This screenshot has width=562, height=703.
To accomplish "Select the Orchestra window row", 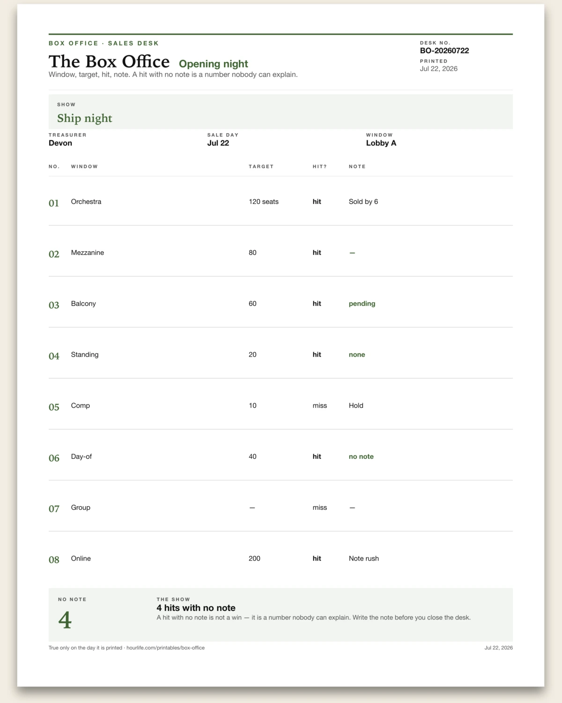I will pos(281,202).
